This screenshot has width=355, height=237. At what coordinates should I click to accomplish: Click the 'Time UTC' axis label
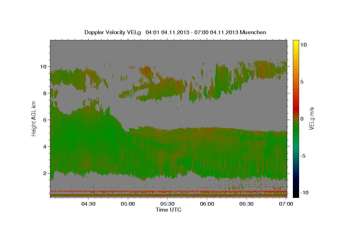[168, 210]
